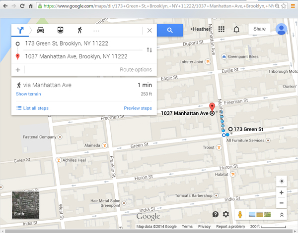The height and width of the screenshot is (233, 298).
Task: Expand Route options
Action: (x=136, y=70)
